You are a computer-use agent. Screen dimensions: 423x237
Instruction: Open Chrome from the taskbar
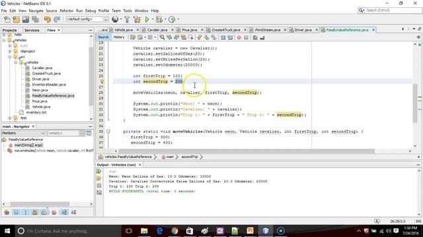coord(174,231)
